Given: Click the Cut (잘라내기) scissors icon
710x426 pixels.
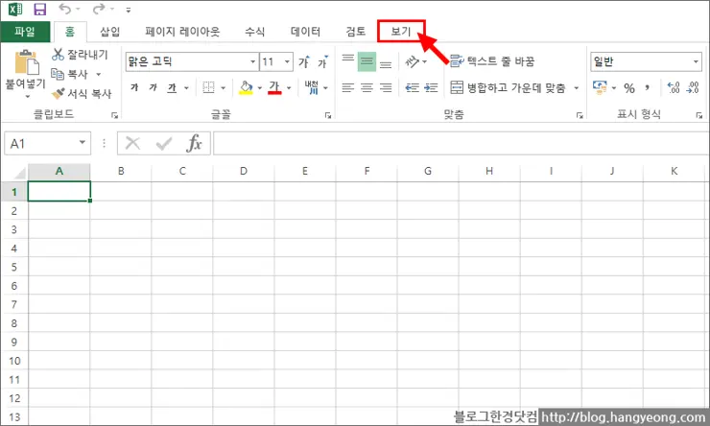Looking at the screenshot, I should (58, 55).
